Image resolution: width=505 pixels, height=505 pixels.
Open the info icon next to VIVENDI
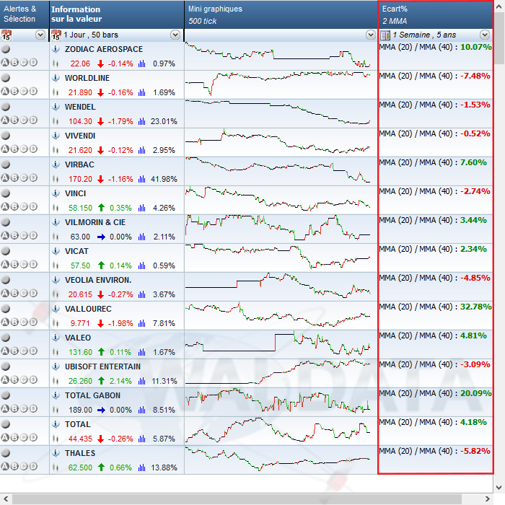coord(56,136)
